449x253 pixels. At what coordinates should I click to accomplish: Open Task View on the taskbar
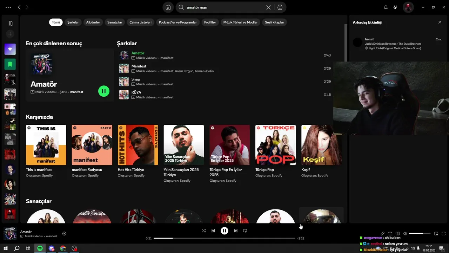[28, 248]
